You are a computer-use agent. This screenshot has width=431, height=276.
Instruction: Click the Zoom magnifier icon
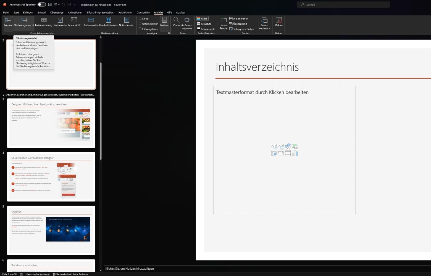(176, 20)
